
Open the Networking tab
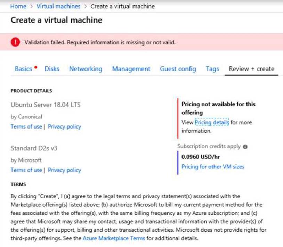(86, 69)
